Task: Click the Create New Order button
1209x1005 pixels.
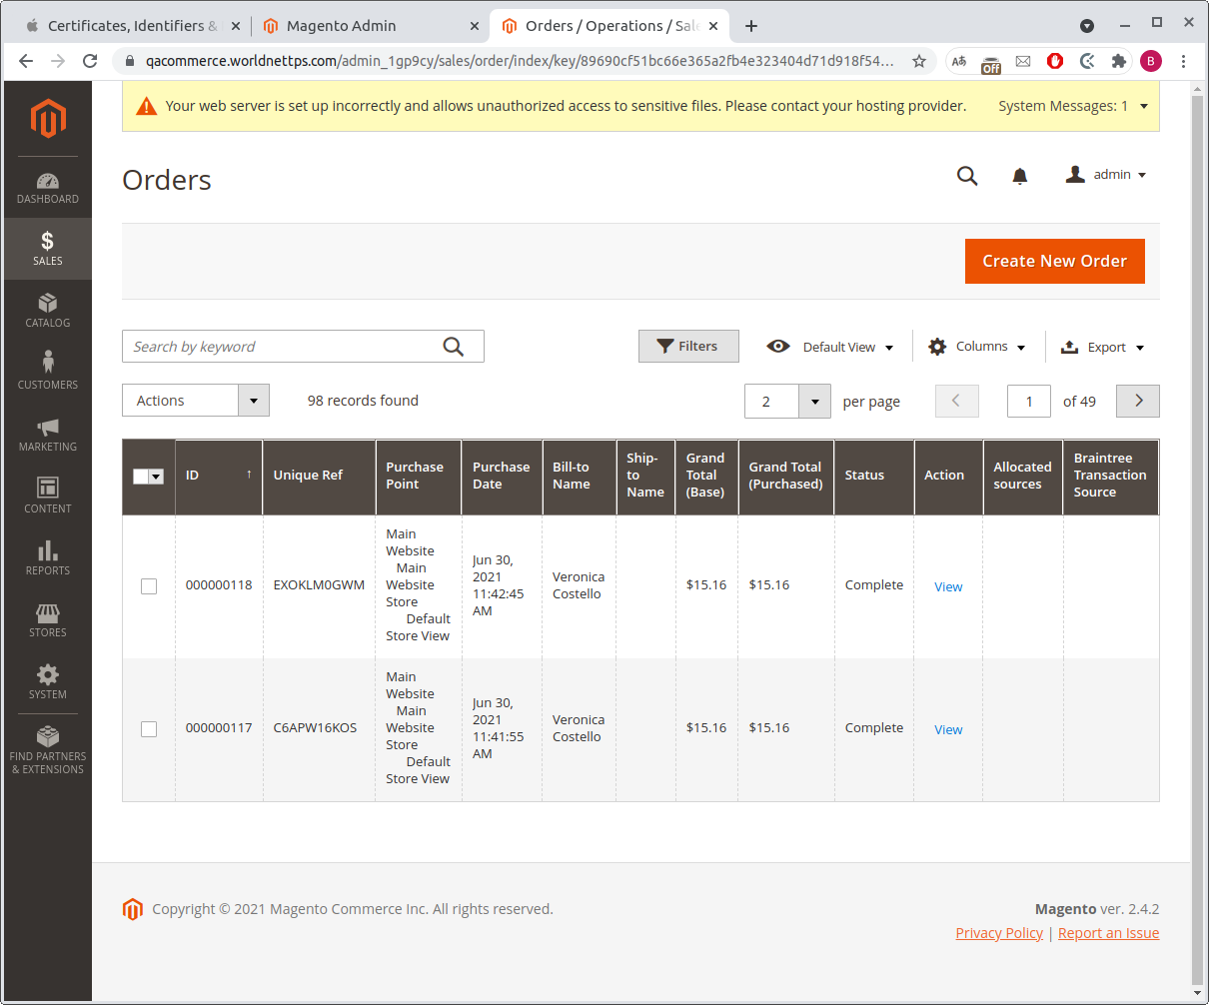Action: click(1054, 261)
